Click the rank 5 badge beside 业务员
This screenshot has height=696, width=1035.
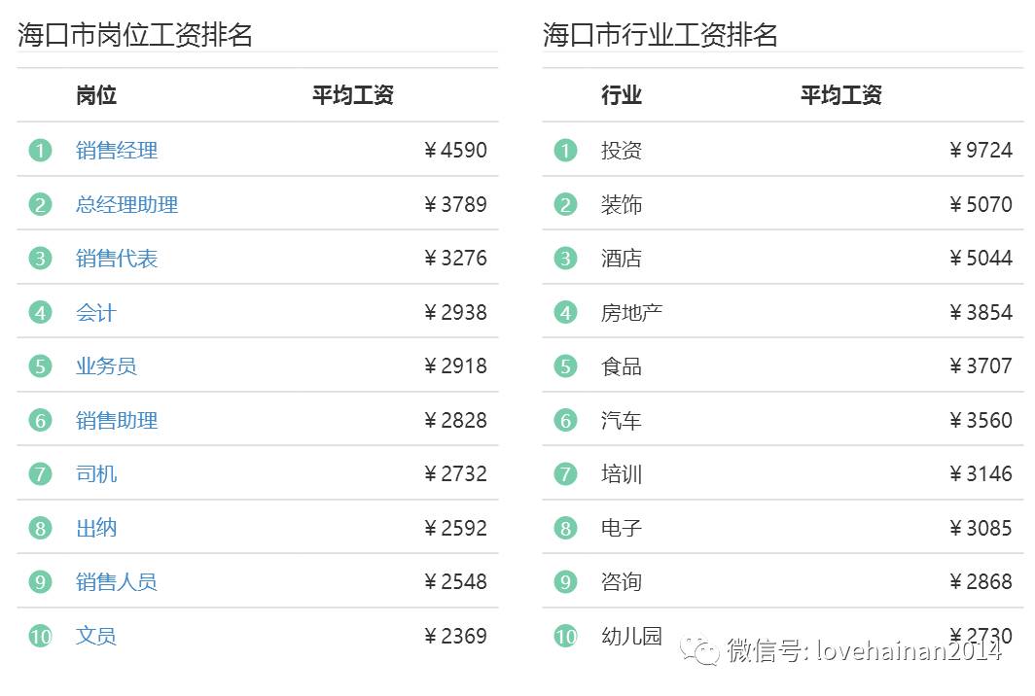click(x=39, y=365)
